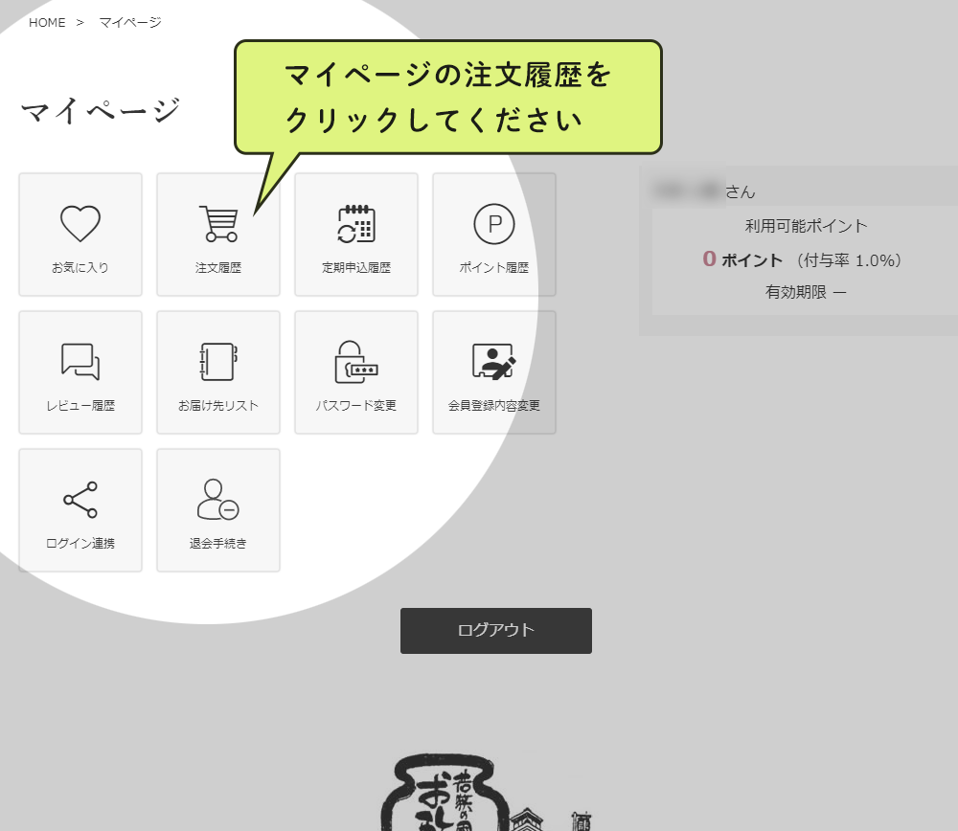Viewport: 958px width, 831px height.
Task: Open パスワード変更 using the padlock icon
Action: tap(356, 371)
